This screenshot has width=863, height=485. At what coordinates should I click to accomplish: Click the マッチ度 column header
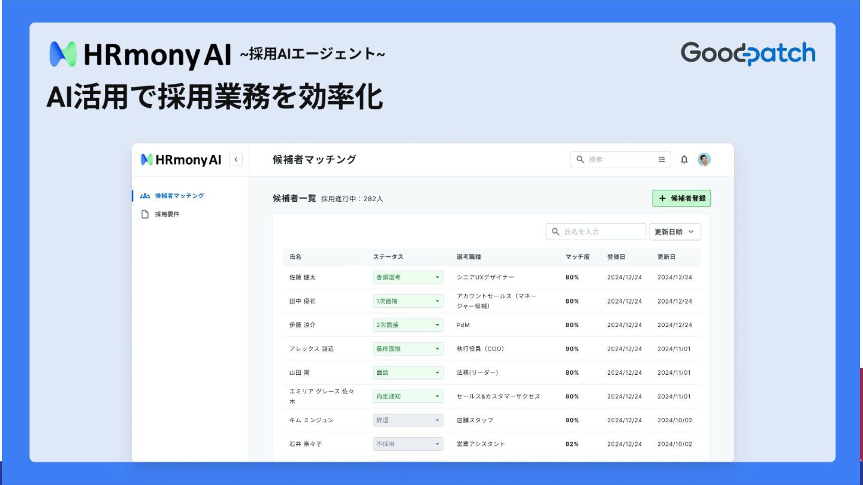[x=577, y=257]
